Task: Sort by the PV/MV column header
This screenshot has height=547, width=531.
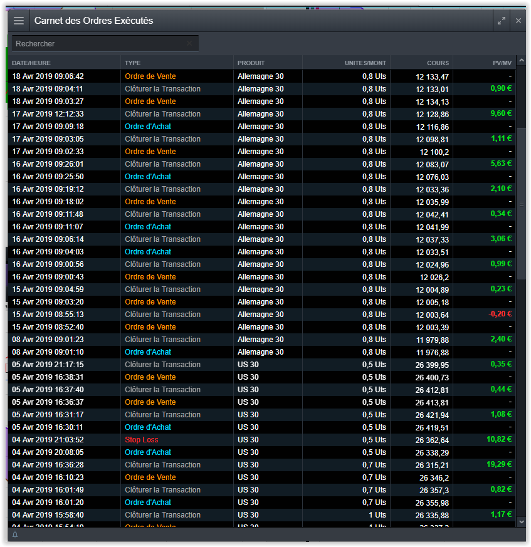Action: 502,63
